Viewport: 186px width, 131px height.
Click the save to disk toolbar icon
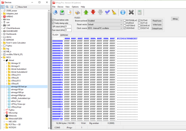62,12
